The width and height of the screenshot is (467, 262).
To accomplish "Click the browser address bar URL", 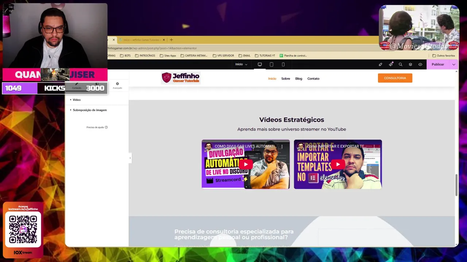I will [152, 48].
